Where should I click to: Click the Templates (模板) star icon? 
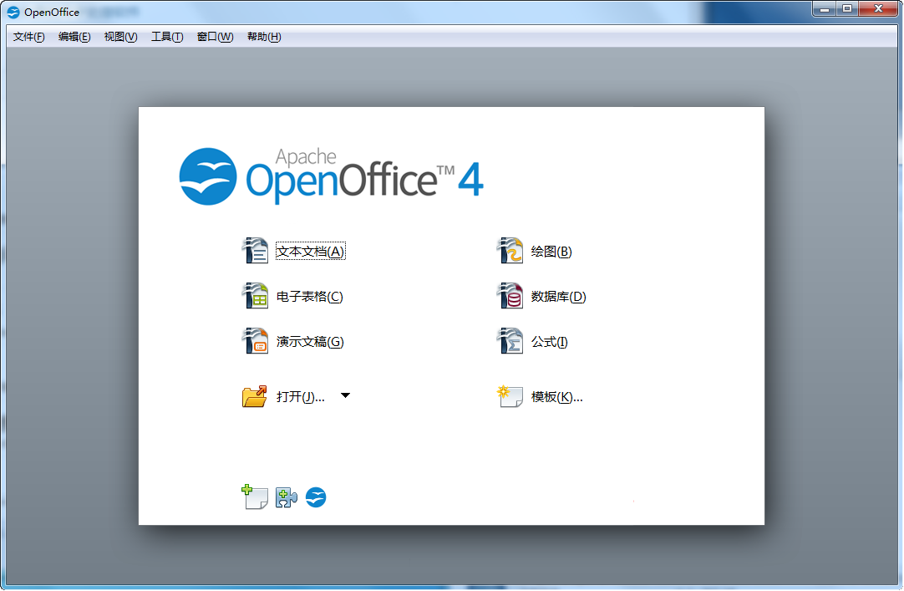pos(510,396)
